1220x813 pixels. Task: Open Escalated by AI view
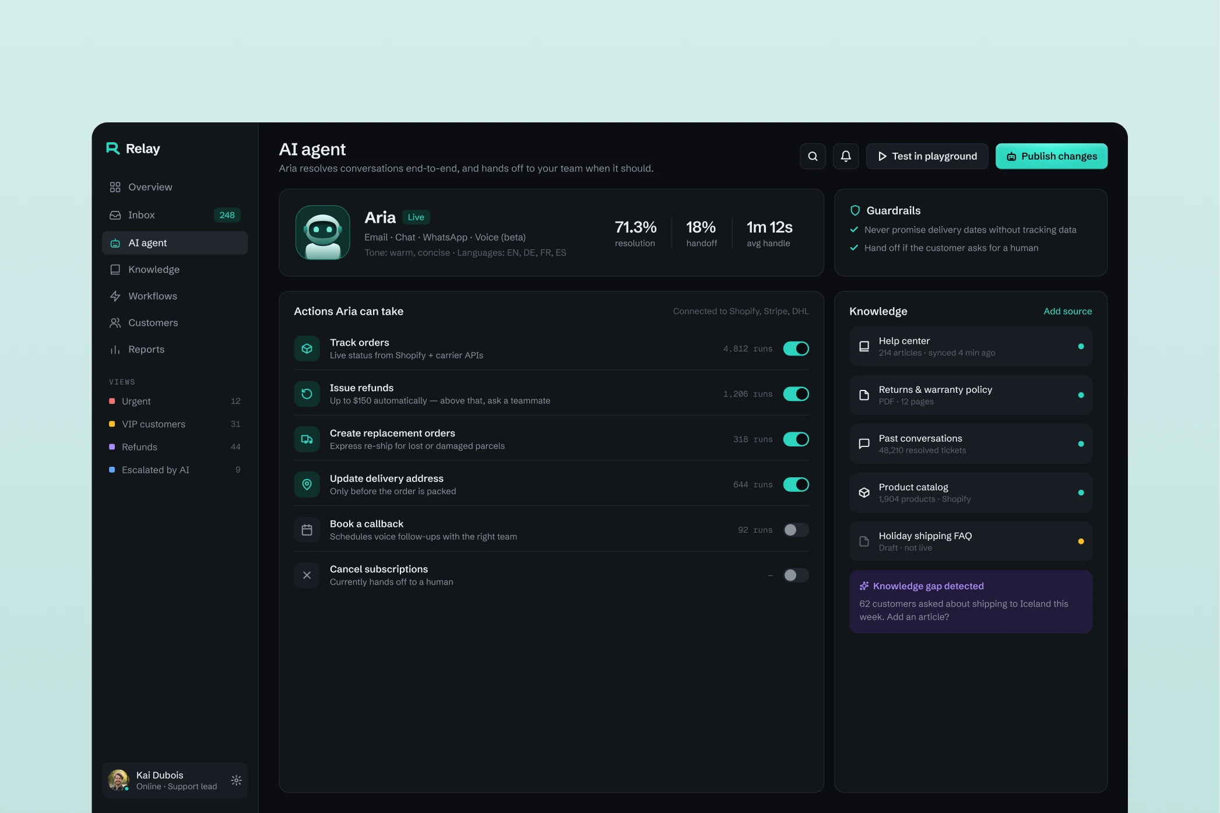tap(175, 470)
